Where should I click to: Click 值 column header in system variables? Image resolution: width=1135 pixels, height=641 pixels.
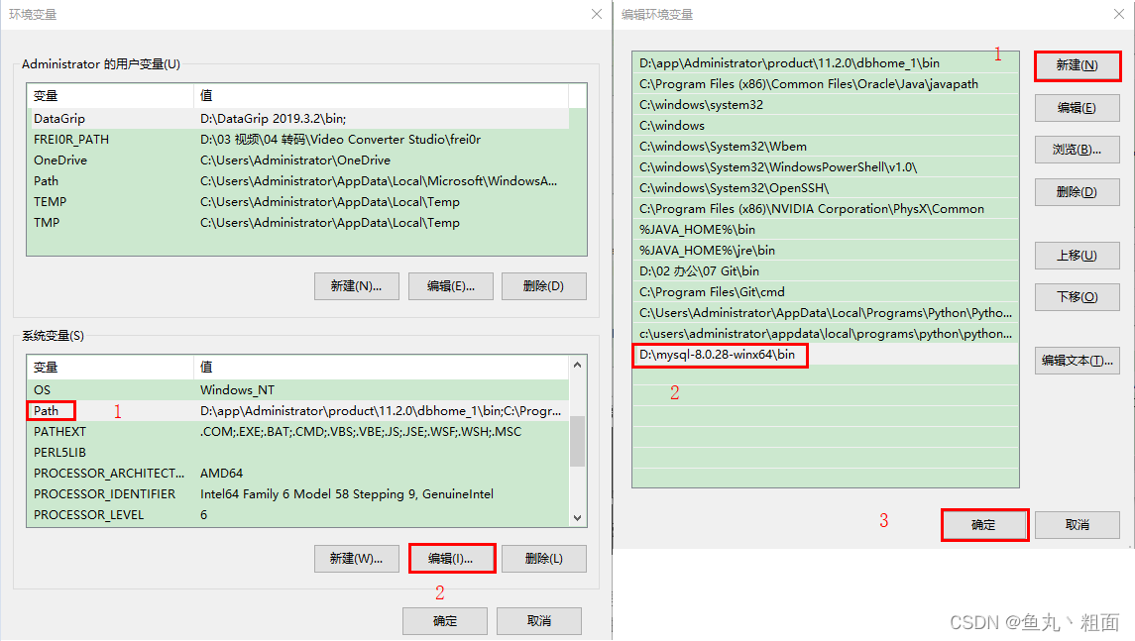[382, 368]
